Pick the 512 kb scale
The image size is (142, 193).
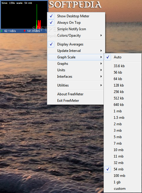click(x=123, y=98)
